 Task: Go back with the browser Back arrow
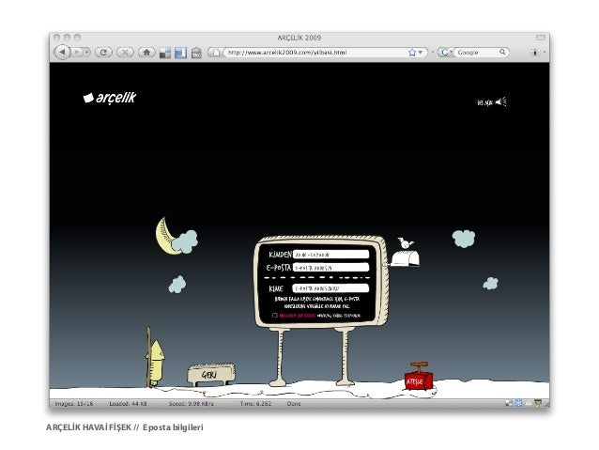[x=63, y=52]
